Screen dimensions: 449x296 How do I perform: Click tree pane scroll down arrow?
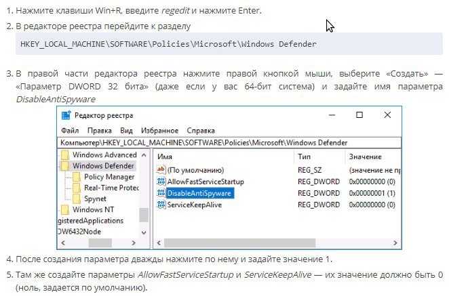point(144,232)
